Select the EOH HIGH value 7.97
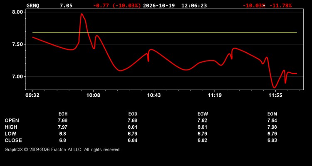Image resolution: width=312 pixels, height=166 pixels. (x=63, y=127)
